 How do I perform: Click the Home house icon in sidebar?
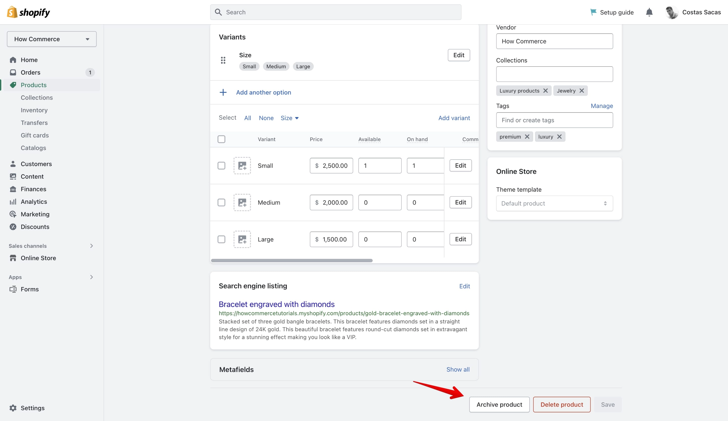click(x=13, y=60)
